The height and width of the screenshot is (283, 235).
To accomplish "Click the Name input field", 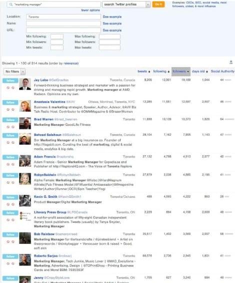I will 63,24.
